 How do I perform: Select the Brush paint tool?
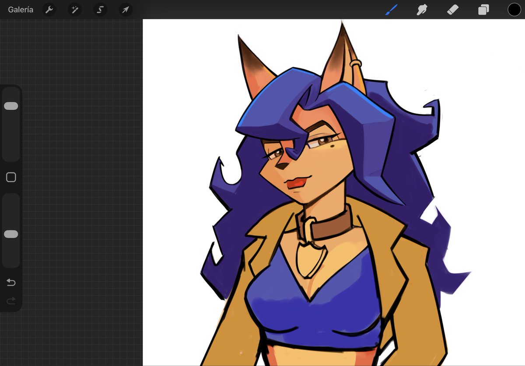coord(391,10)
